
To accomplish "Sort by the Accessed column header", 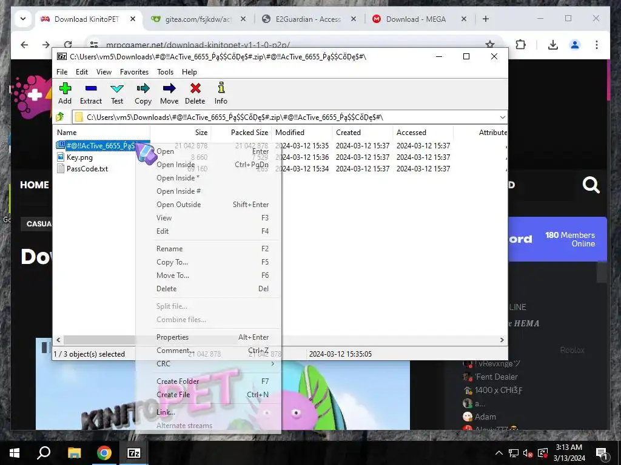I will coord(423,133).
